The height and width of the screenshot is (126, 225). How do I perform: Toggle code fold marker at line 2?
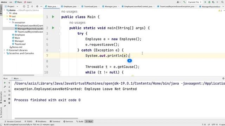click(60, 28)
